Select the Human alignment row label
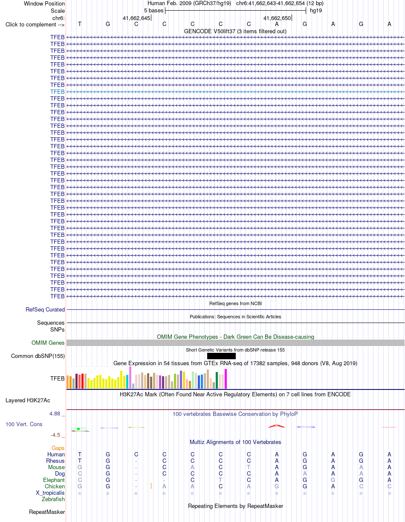405x522 pixels. click(x=56, y=455)
